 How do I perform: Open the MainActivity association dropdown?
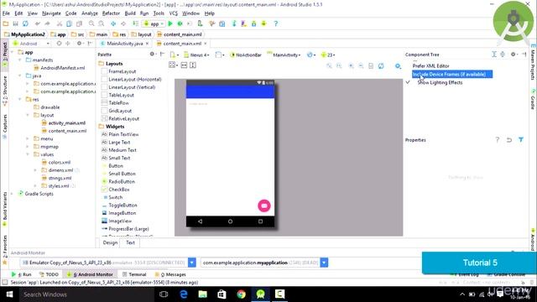(284, 55)
